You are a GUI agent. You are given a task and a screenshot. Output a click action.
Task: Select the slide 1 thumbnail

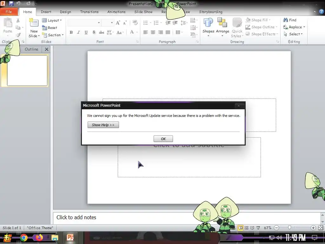pos(27,71)
